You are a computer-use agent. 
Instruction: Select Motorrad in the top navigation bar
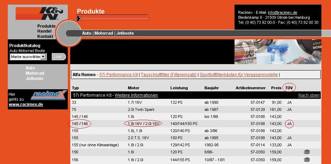104,33
